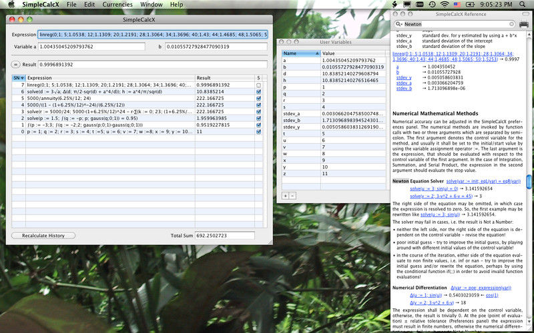This screenshot has width=534, height=333.
Task: Click the Δ(var := poe; expression(var)) link
Action: (x=481, y=288)
